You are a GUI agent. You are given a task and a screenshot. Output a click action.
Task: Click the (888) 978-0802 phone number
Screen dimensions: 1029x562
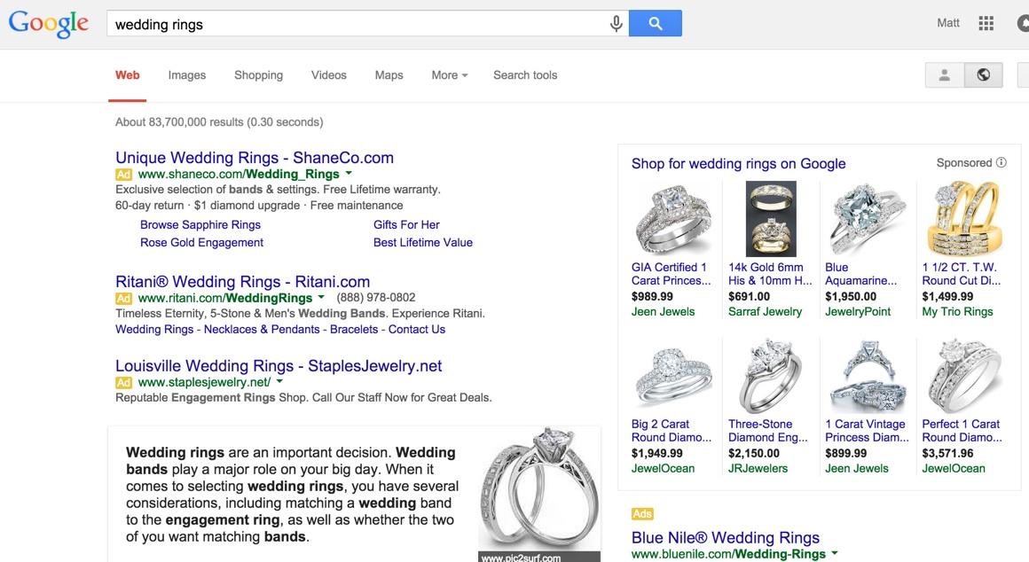click(x=376, y=298)
